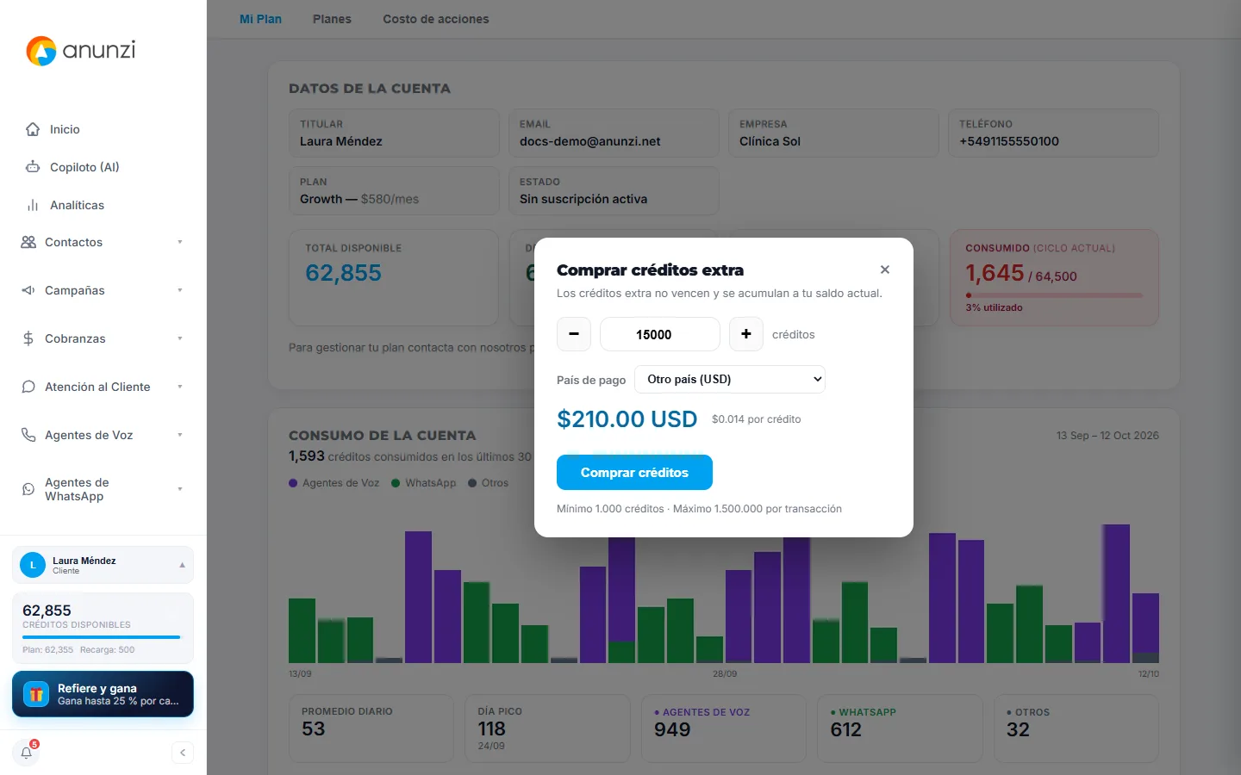Toggle Otros legend item in chart
1241x775 pixels.
point(489,483)
